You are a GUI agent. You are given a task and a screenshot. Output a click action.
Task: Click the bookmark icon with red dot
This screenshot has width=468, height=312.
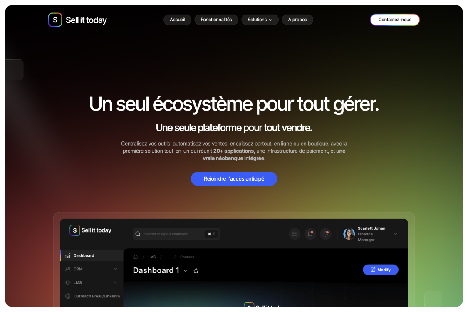(x=310, y=234)
